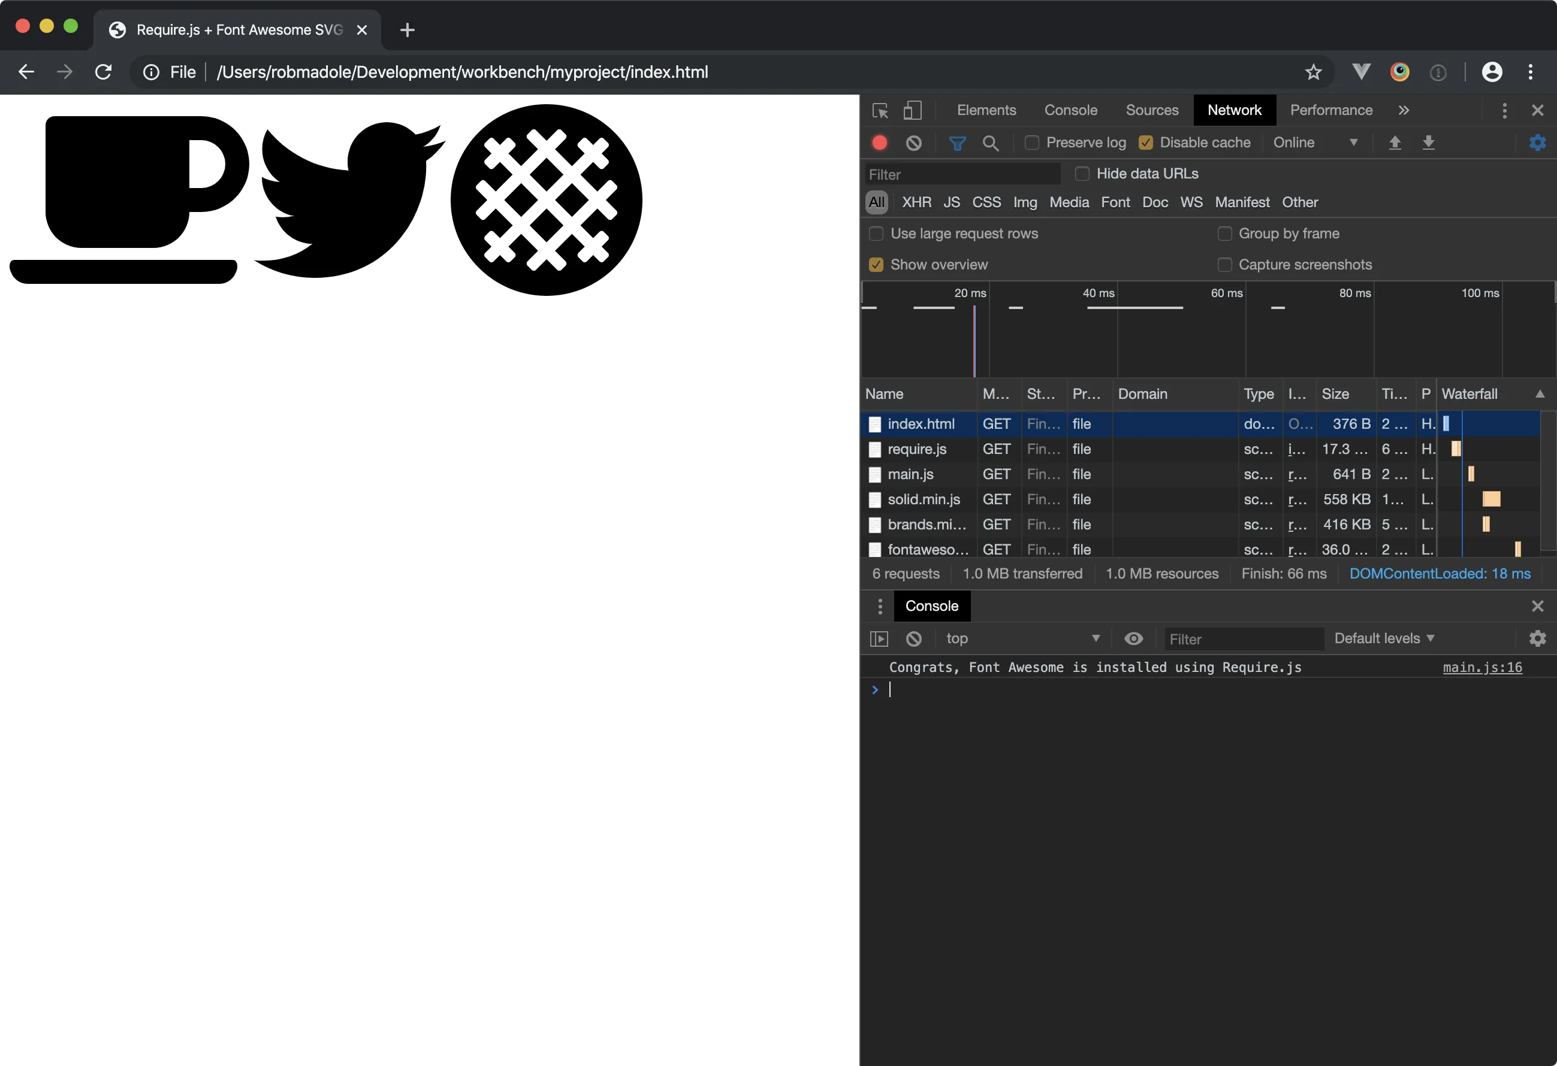1557x1066 pixels.
Task: Export HAR file with download icon
Action: [x=1429, y=143]
